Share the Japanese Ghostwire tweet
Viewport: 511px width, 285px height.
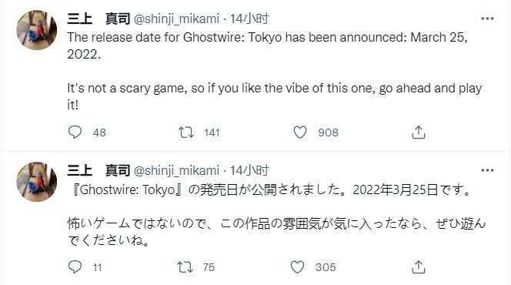[419, 267]
